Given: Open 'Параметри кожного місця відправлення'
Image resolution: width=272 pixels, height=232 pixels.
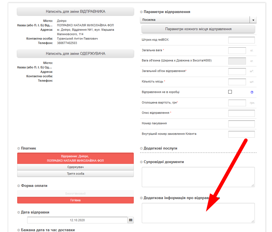Looking at the screenshot, I should click(198, 29).
